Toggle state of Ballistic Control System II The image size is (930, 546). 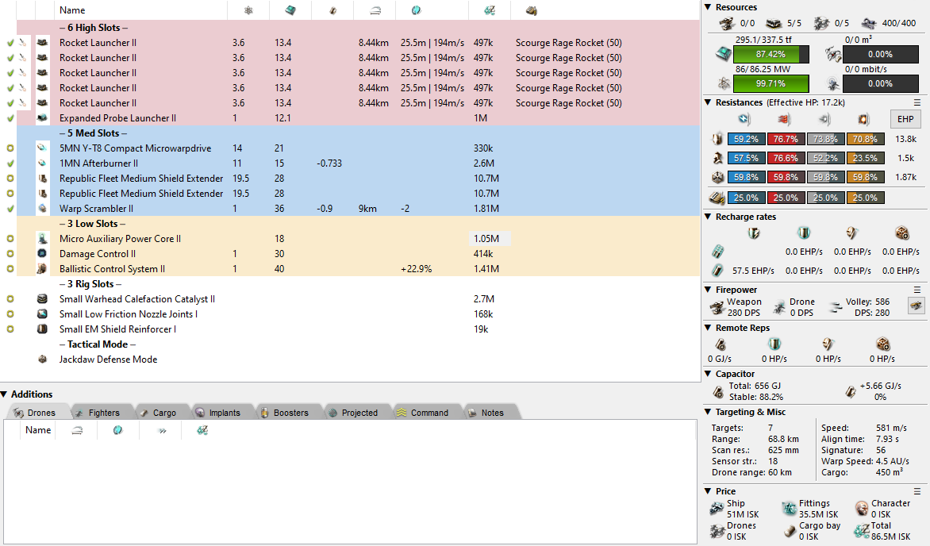tap(10, 269)
